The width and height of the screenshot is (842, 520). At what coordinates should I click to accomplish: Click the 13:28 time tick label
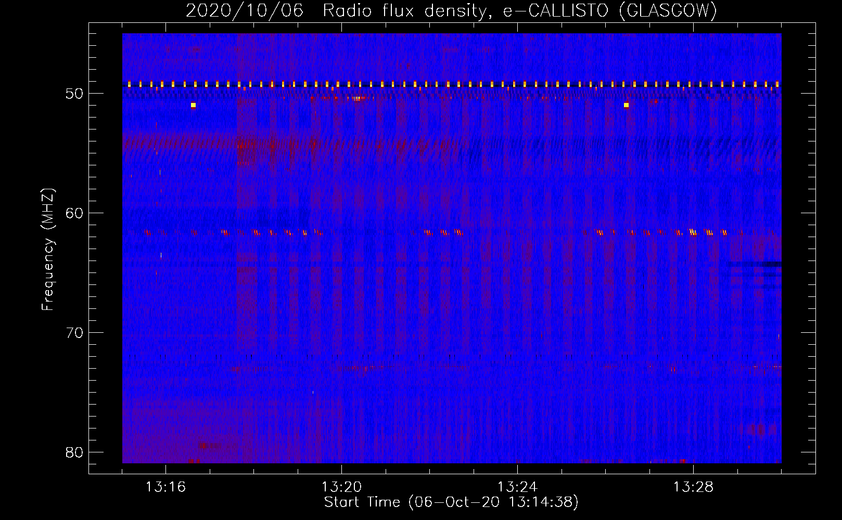[x=693, y=487]
